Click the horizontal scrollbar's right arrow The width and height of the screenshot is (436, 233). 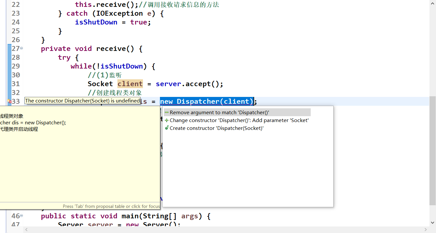point(425,230)
